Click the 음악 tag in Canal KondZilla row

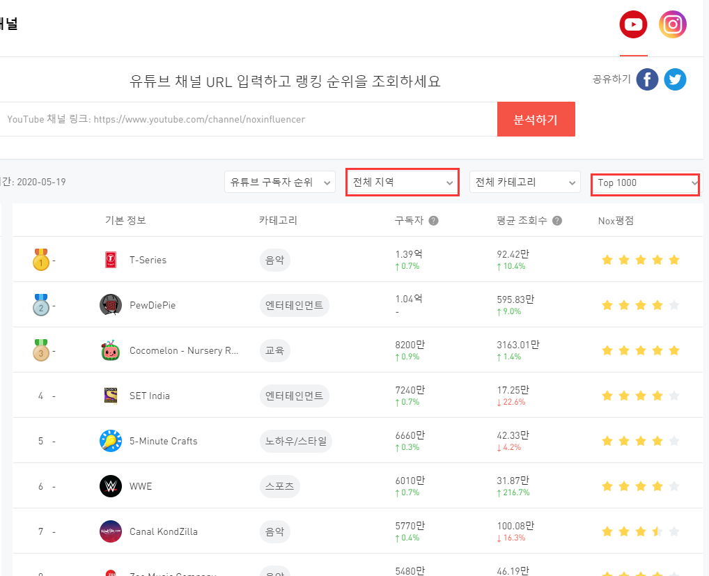pos(274,531)
